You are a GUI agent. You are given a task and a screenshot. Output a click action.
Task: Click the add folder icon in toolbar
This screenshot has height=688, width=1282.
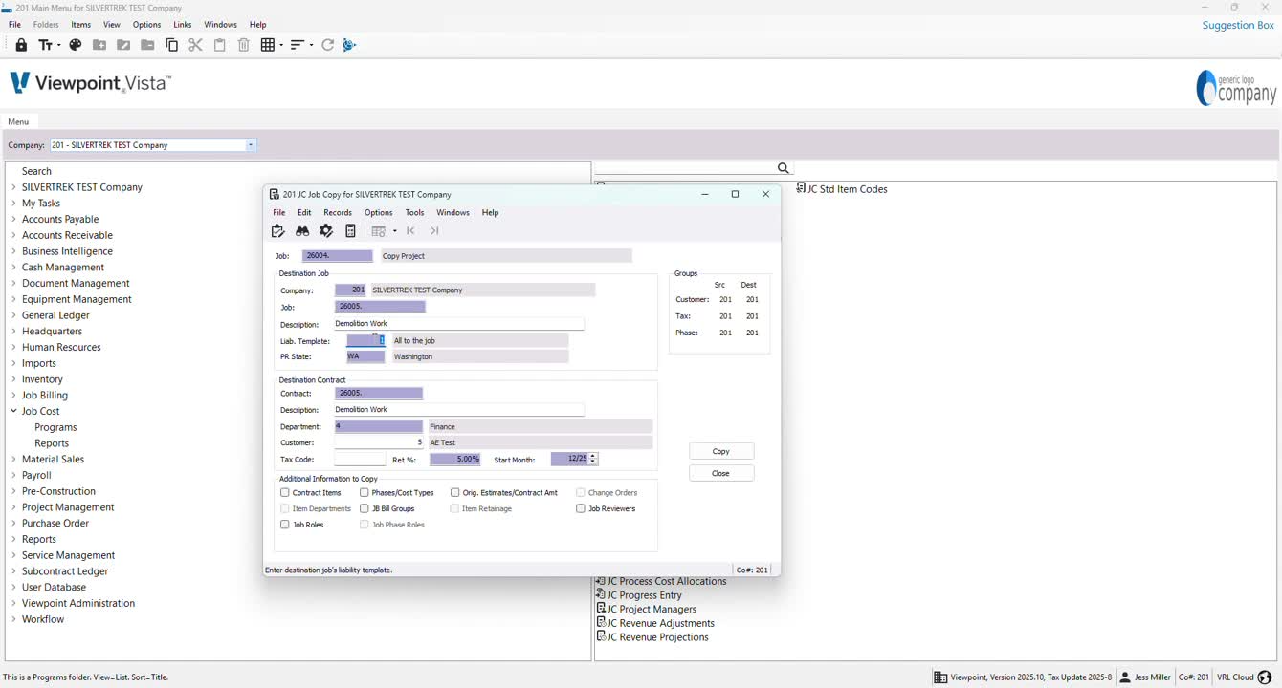coord(99,45)
